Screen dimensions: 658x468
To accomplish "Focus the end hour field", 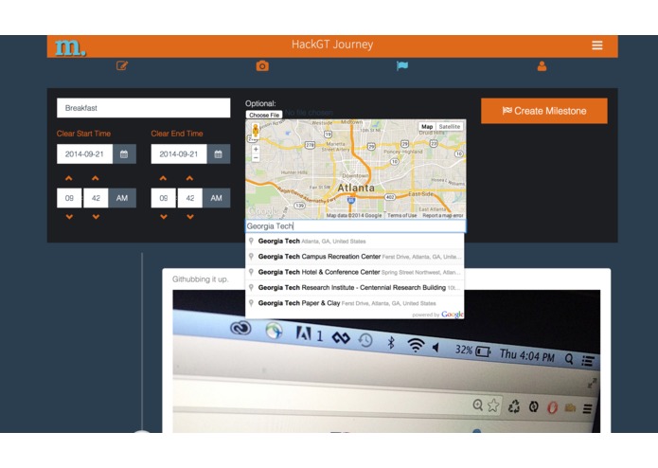I will pyautogui.click(x=163, y=198).
